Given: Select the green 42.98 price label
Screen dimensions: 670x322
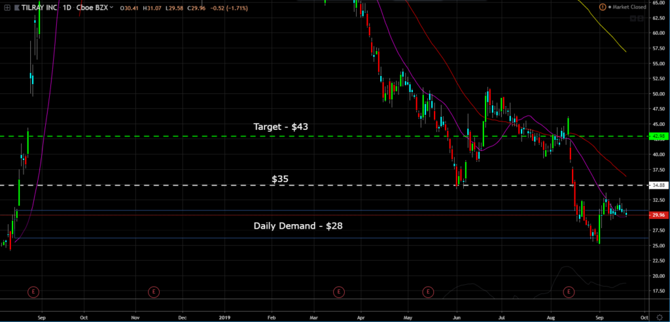Looking at the screenshot, I should click(x=658, y=136).
